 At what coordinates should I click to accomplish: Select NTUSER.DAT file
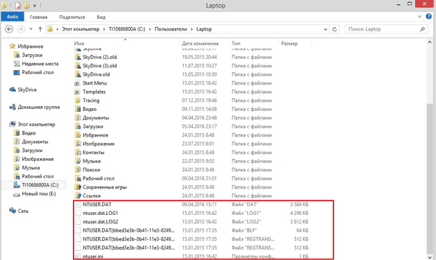click(x=97, y=204)
